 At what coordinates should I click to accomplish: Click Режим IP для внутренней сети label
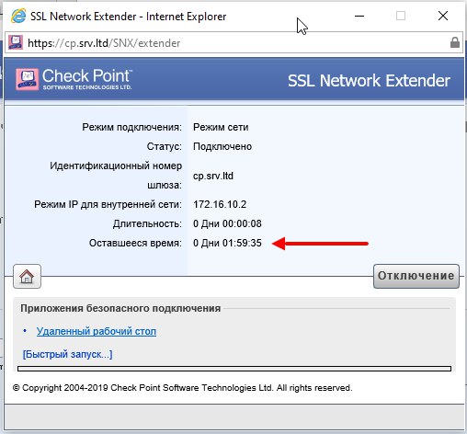pos(108,204)
